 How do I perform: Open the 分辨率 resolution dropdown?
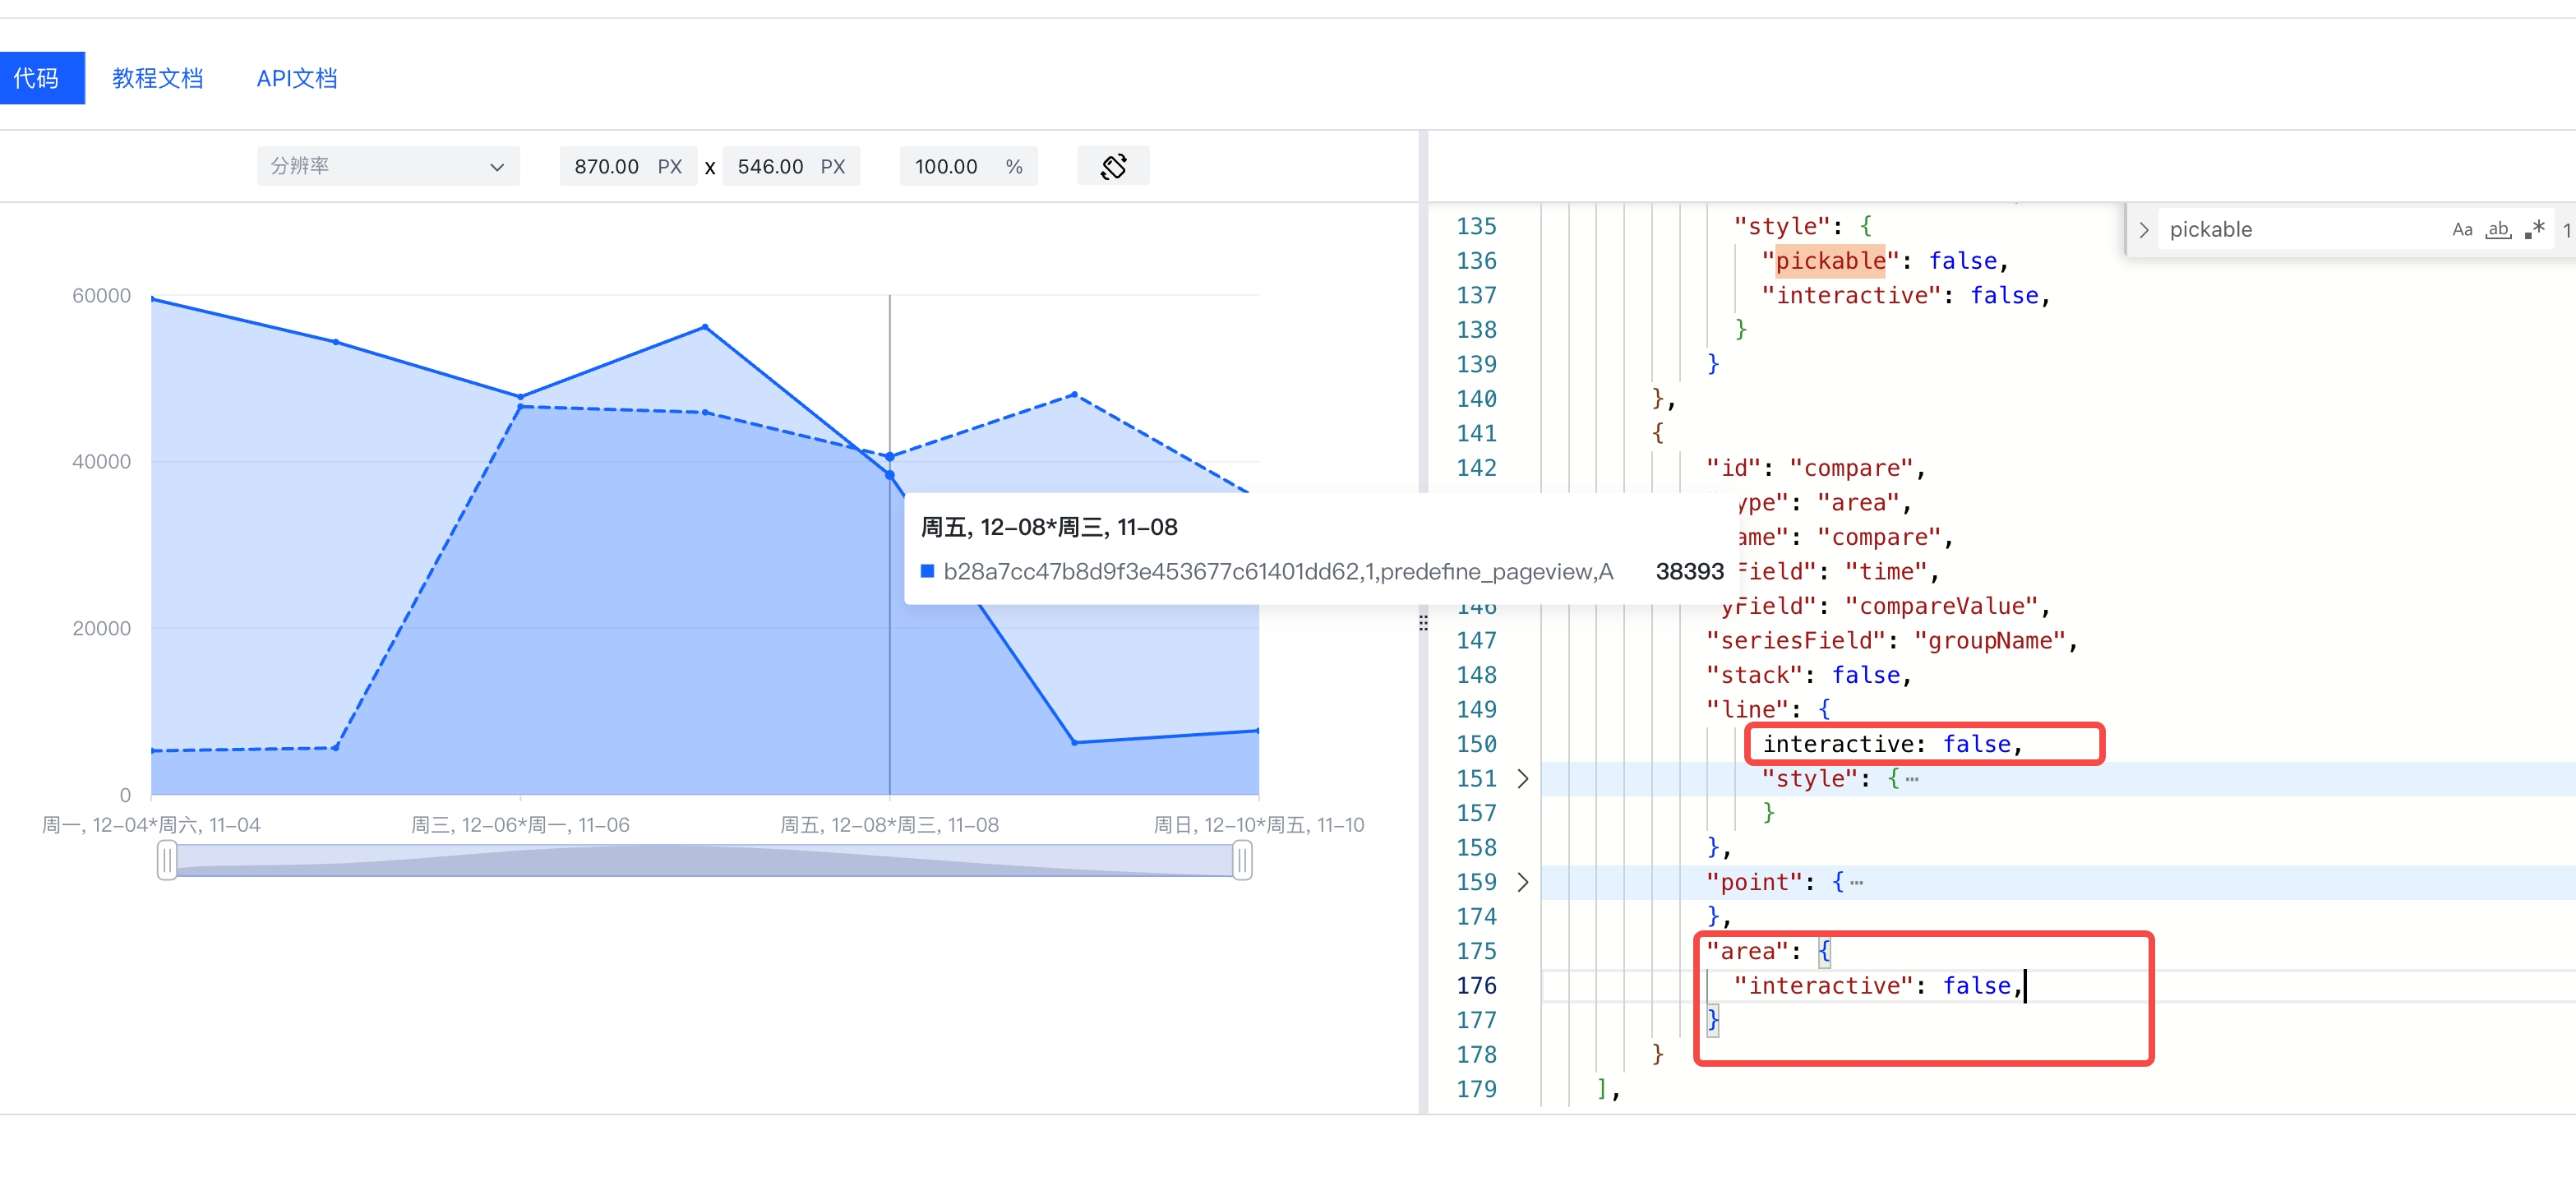[388, 166]
